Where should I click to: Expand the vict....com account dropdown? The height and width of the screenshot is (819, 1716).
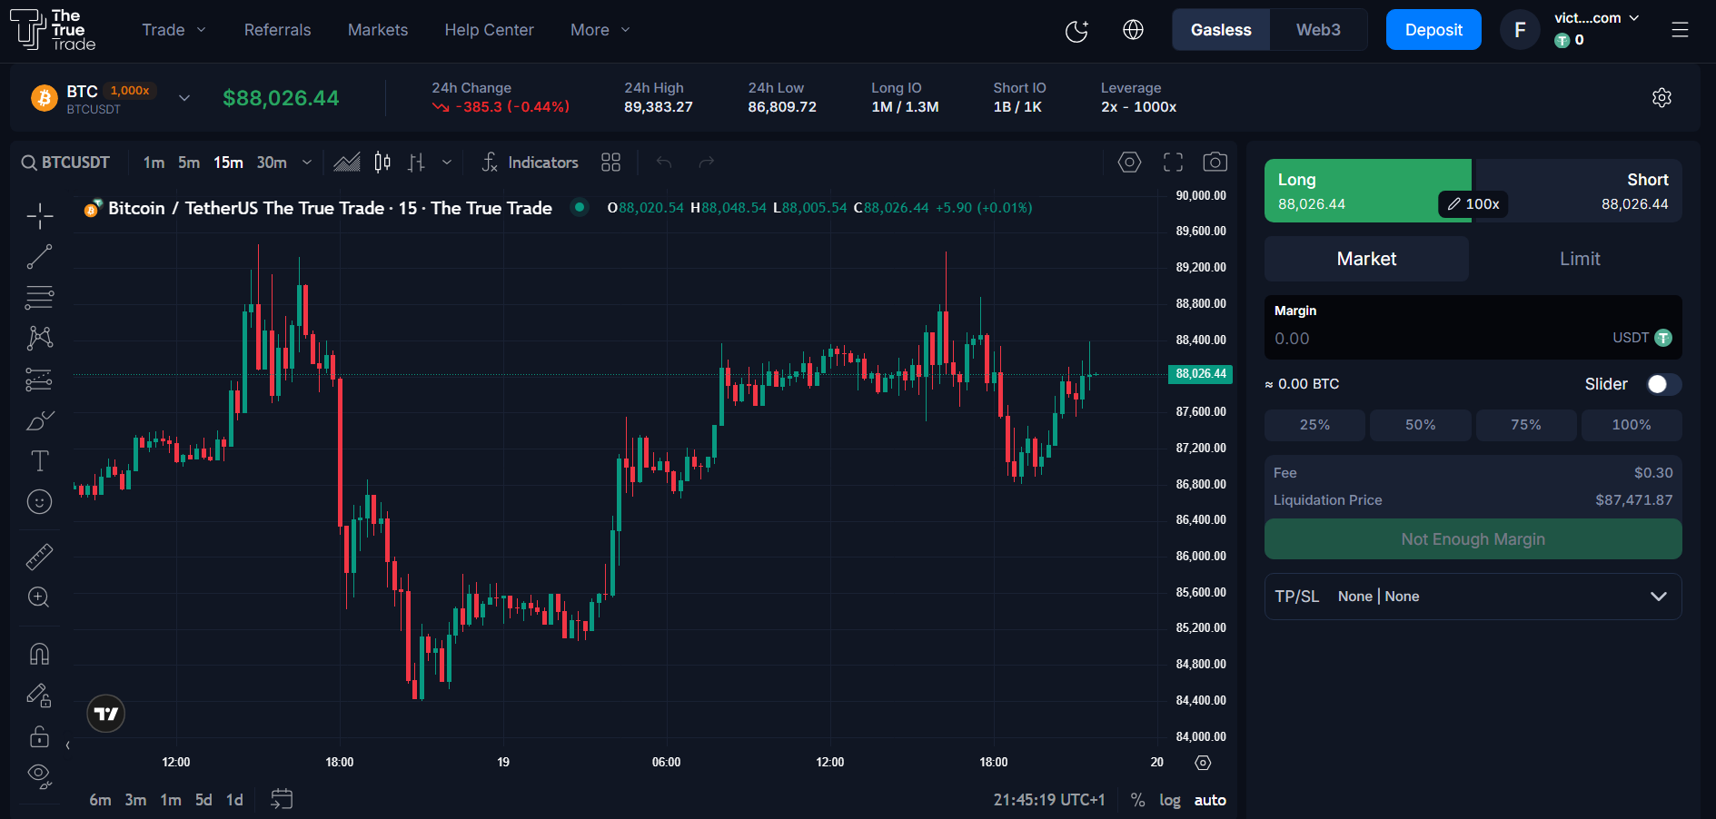point(1596,18)
